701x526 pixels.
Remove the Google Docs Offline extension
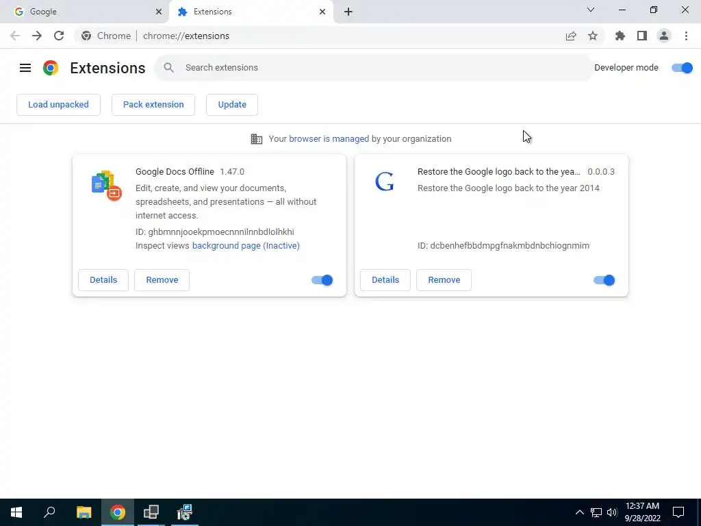(x=162, y=280)
